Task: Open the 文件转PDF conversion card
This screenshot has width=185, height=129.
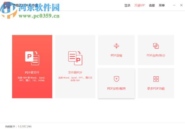Action: (x=75, y=66)
